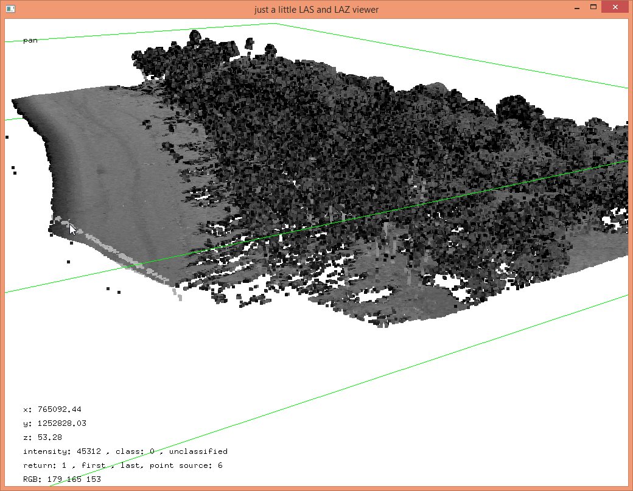Click the top corner of green bounding box
The image size is (633, 491).
pyautogui.click(x=275, y=24)
